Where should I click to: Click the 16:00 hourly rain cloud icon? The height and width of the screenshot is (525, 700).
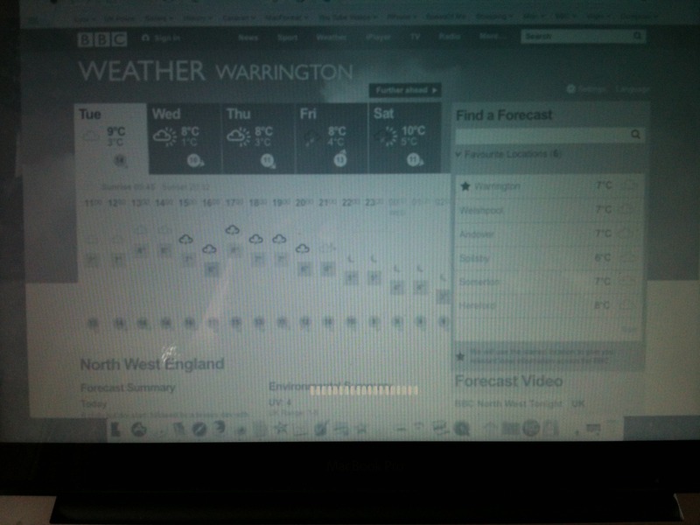[209, 249]
